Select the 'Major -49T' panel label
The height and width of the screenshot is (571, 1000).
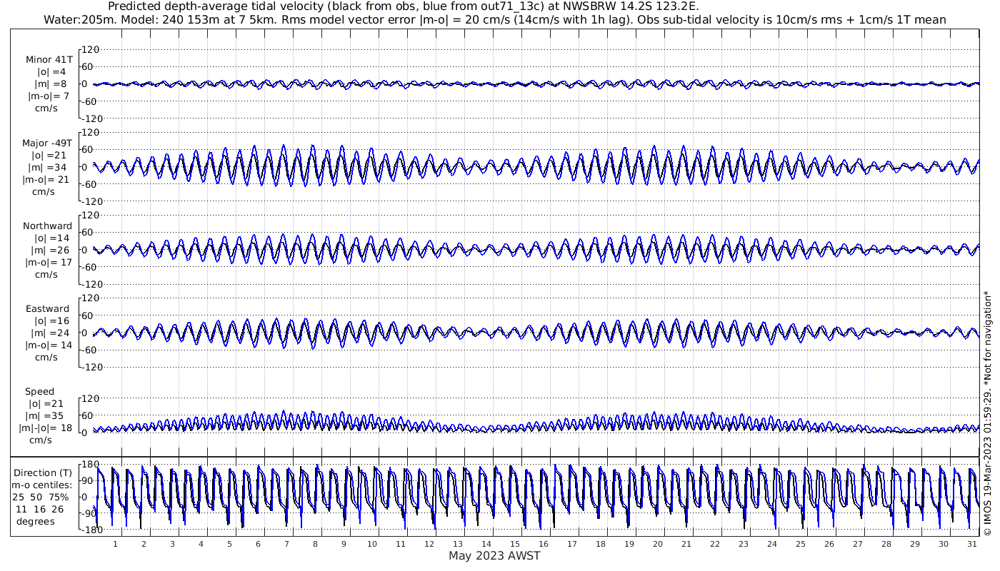(47, 143)
